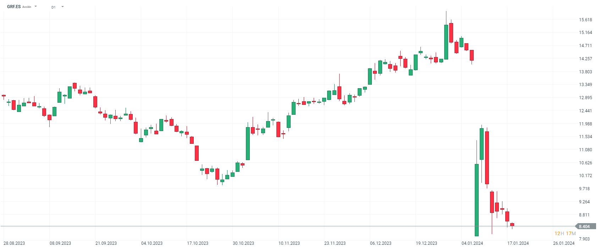Click the 12H 17M candle countdown timer
The height and width of the screenshot is (249, 600).
click(x=565, y=233)
